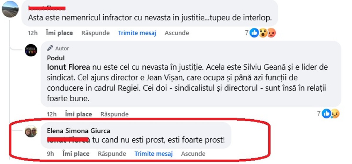Open the top commenter's landscape profile picture
352x164 pixels.
10,9
